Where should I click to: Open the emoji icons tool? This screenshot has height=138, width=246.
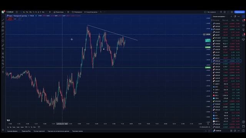click(x=3, y=41)
